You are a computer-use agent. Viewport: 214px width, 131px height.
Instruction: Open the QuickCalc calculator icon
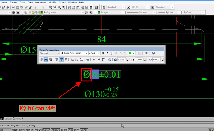(x=91, y=7)
